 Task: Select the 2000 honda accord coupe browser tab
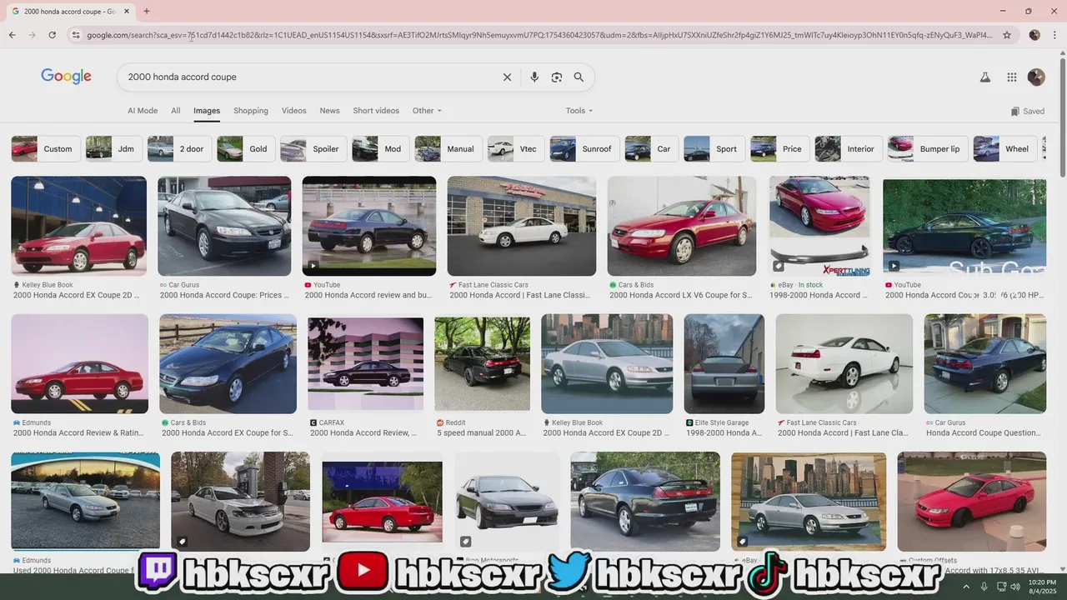point(69,12)
